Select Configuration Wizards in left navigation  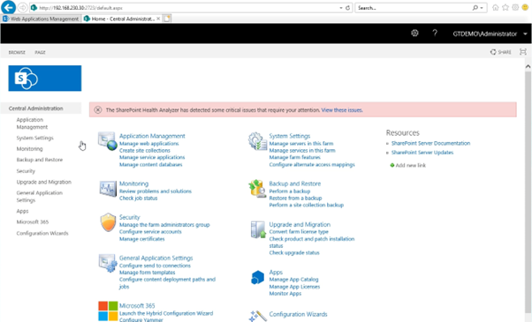42,233
